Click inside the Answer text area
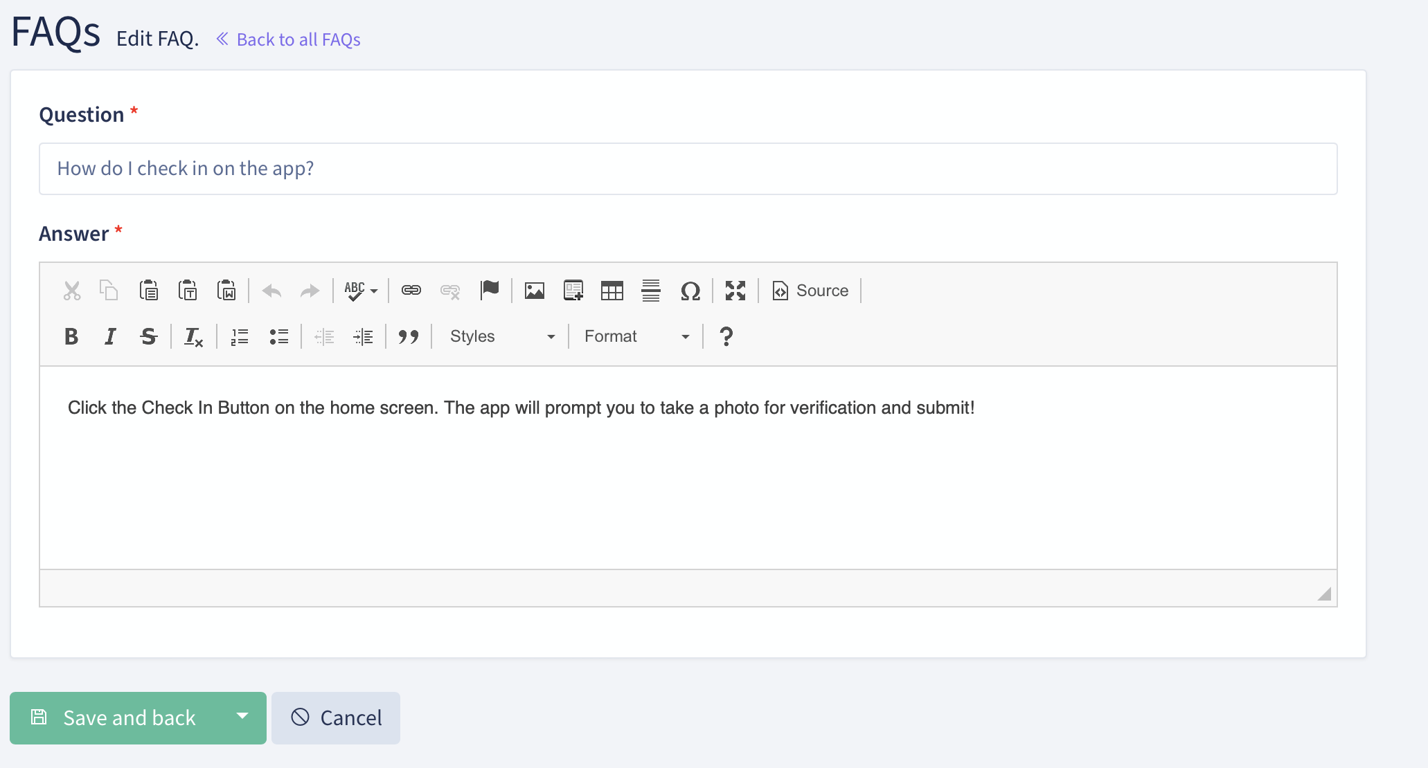The image size is (1428, 768). point(688,468)
